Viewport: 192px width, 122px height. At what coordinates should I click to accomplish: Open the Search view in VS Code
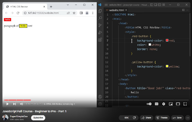[x=100, y=18]
